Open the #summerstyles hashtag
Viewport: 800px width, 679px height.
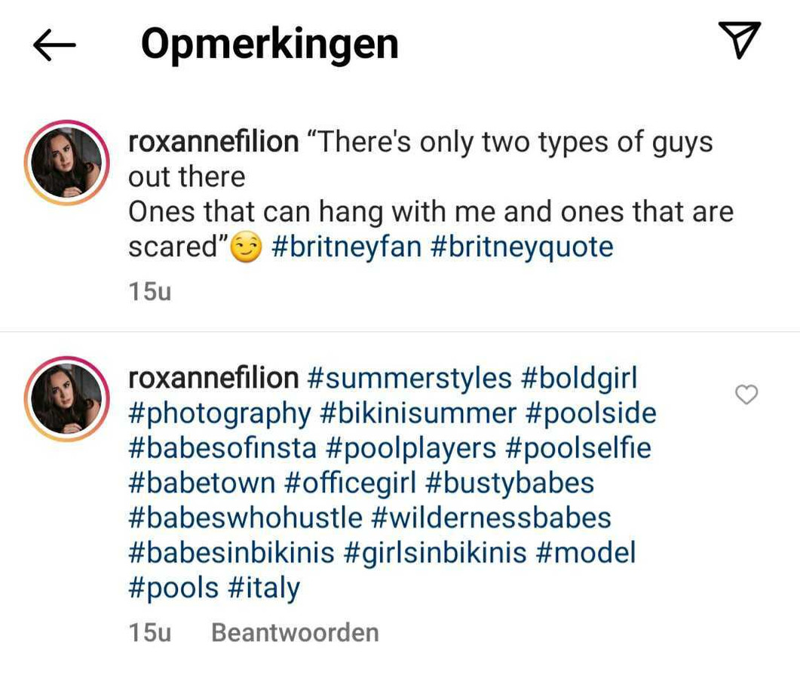coord(409,378)
